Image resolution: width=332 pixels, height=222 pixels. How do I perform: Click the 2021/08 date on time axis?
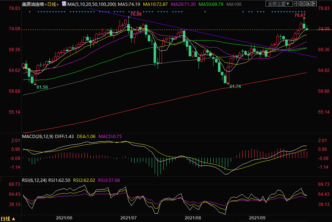pos(193,218)
